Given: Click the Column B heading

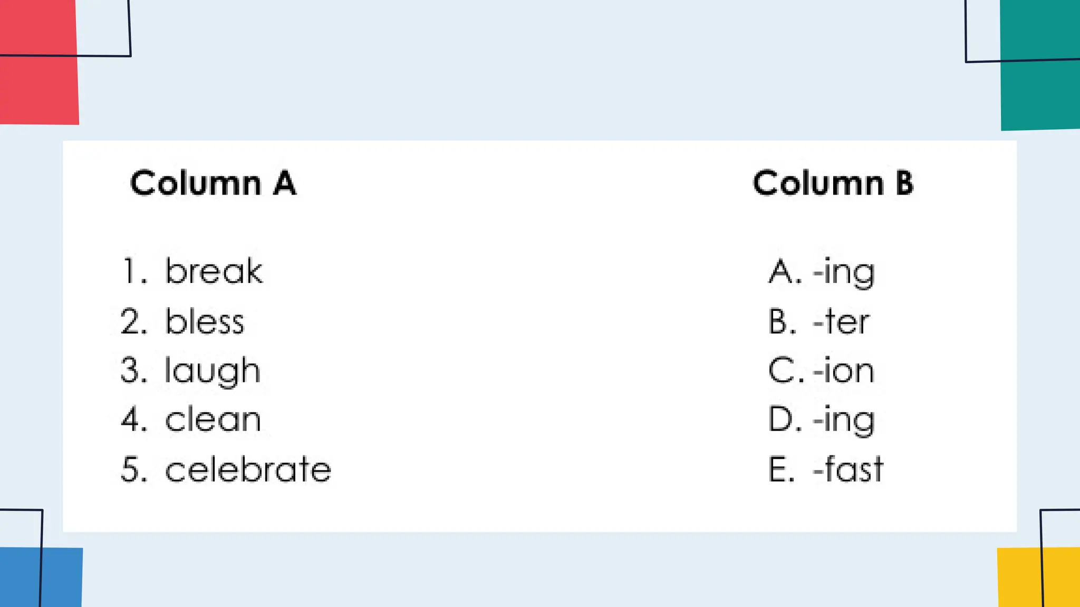Looking at the screenshot, I should tap(833, 183).
